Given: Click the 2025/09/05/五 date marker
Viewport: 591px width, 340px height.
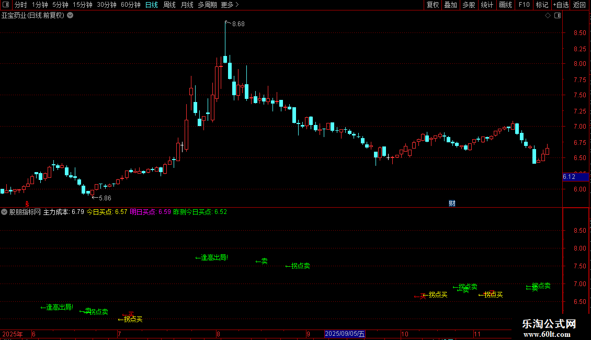Looking at the screenshot, I should click(345, 334).
